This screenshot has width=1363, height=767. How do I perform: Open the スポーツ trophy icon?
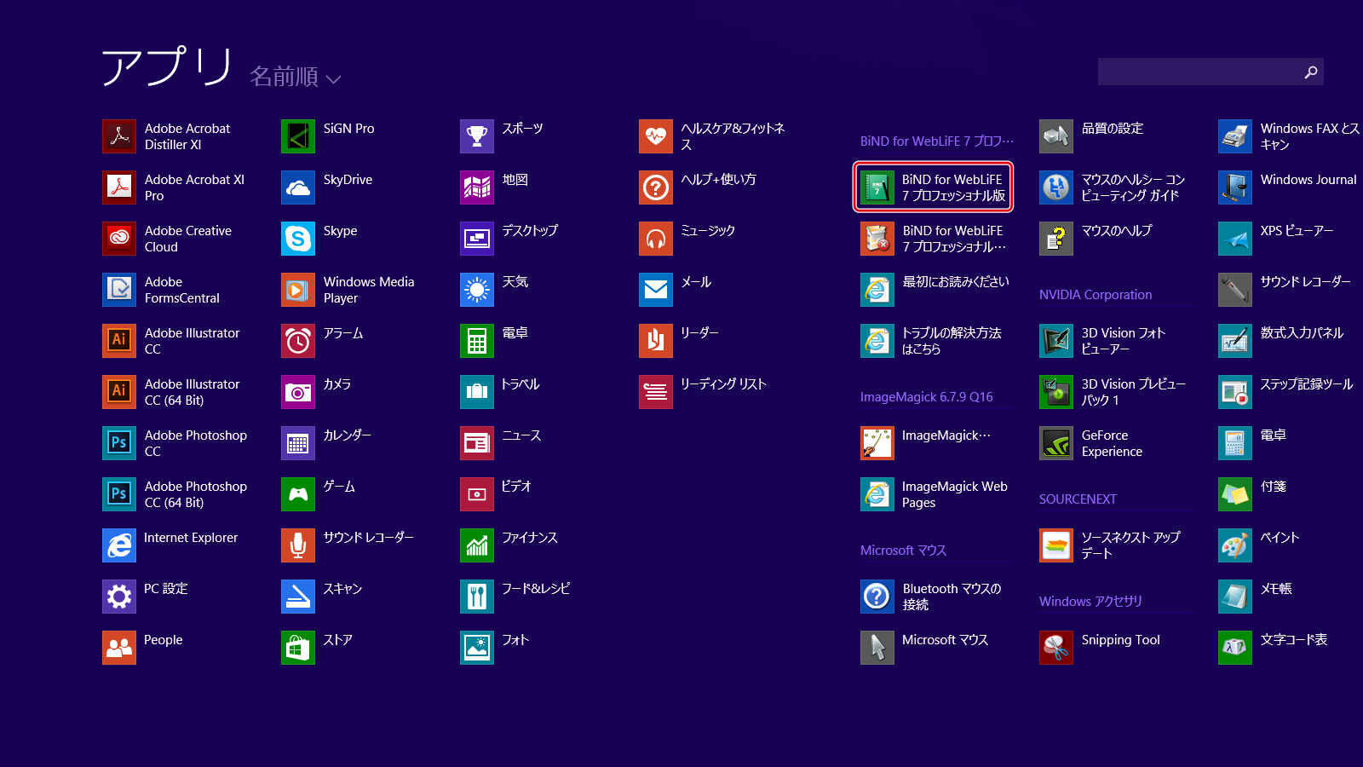(477, 136)
